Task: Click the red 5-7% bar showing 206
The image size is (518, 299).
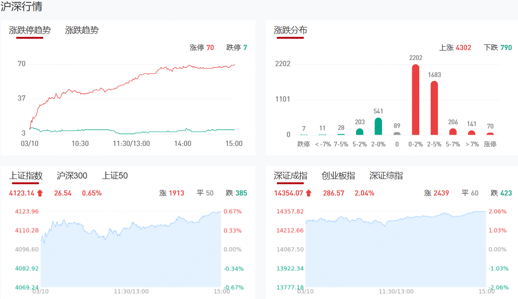Action: point(453,132)
